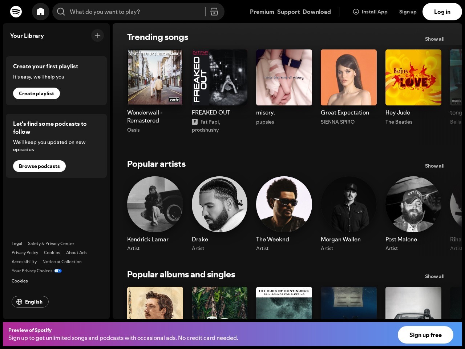Open Great Expectation cover art
This screenshot has width=465, height=349.
349,77
